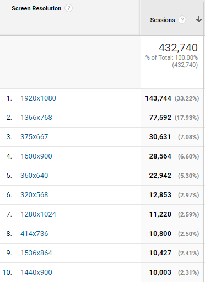Select the 1536x864 resolution entry
The width and height of the screenshot is (205, 284).
tap(36, 253)
